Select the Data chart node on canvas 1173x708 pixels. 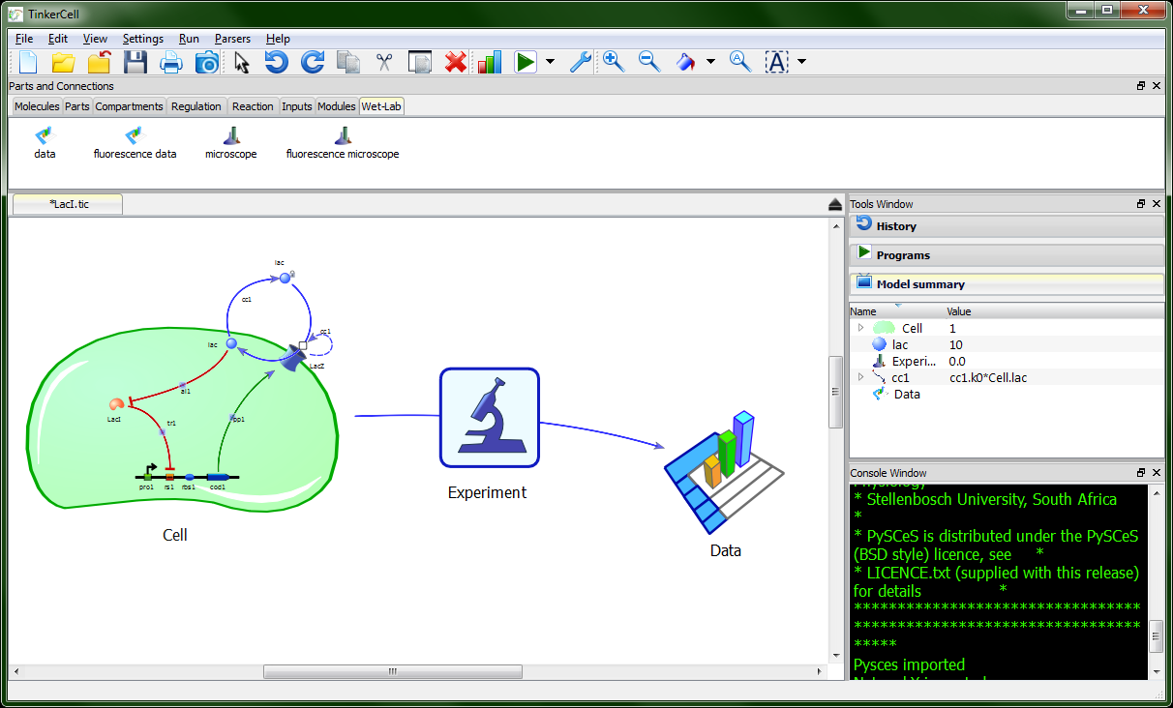(725, 471)
